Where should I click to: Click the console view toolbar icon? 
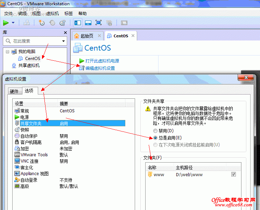click(x=124, y=23)
